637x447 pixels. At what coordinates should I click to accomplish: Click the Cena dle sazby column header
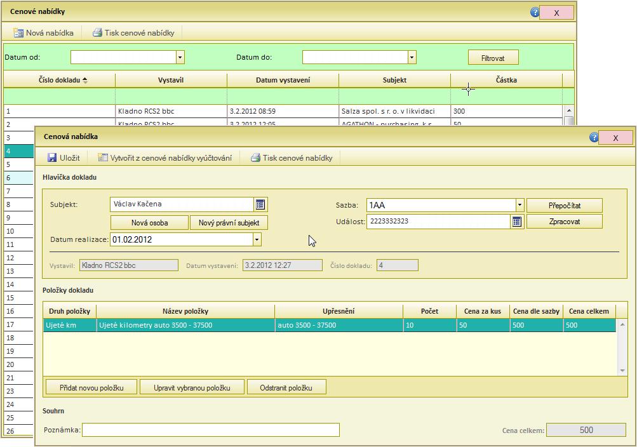pyautogui.click(x=536, y=311)
